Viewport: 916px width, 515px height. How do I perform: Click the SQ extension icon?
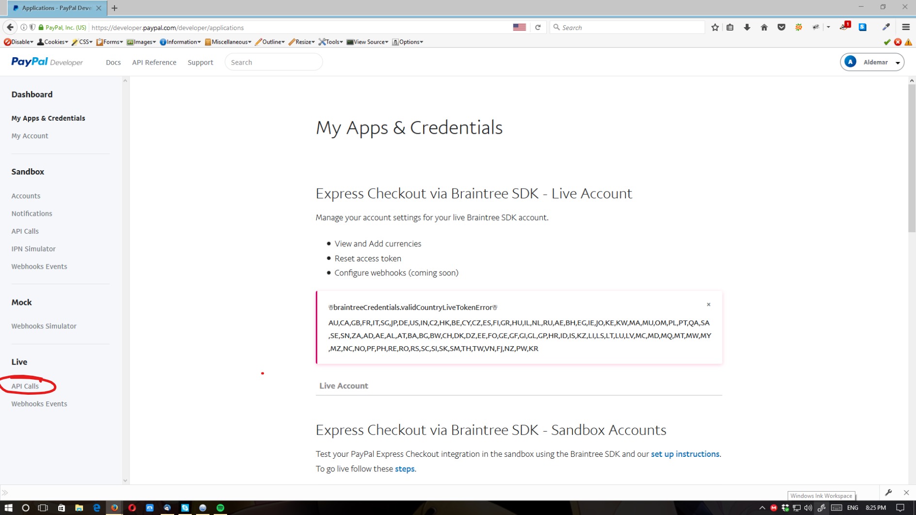(x=799, y=28)
